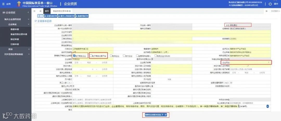Viewport: 281px width, 121px height.
Task: Expand the 海关企业通用资质 menu group
Action: (x=16, y=19)
